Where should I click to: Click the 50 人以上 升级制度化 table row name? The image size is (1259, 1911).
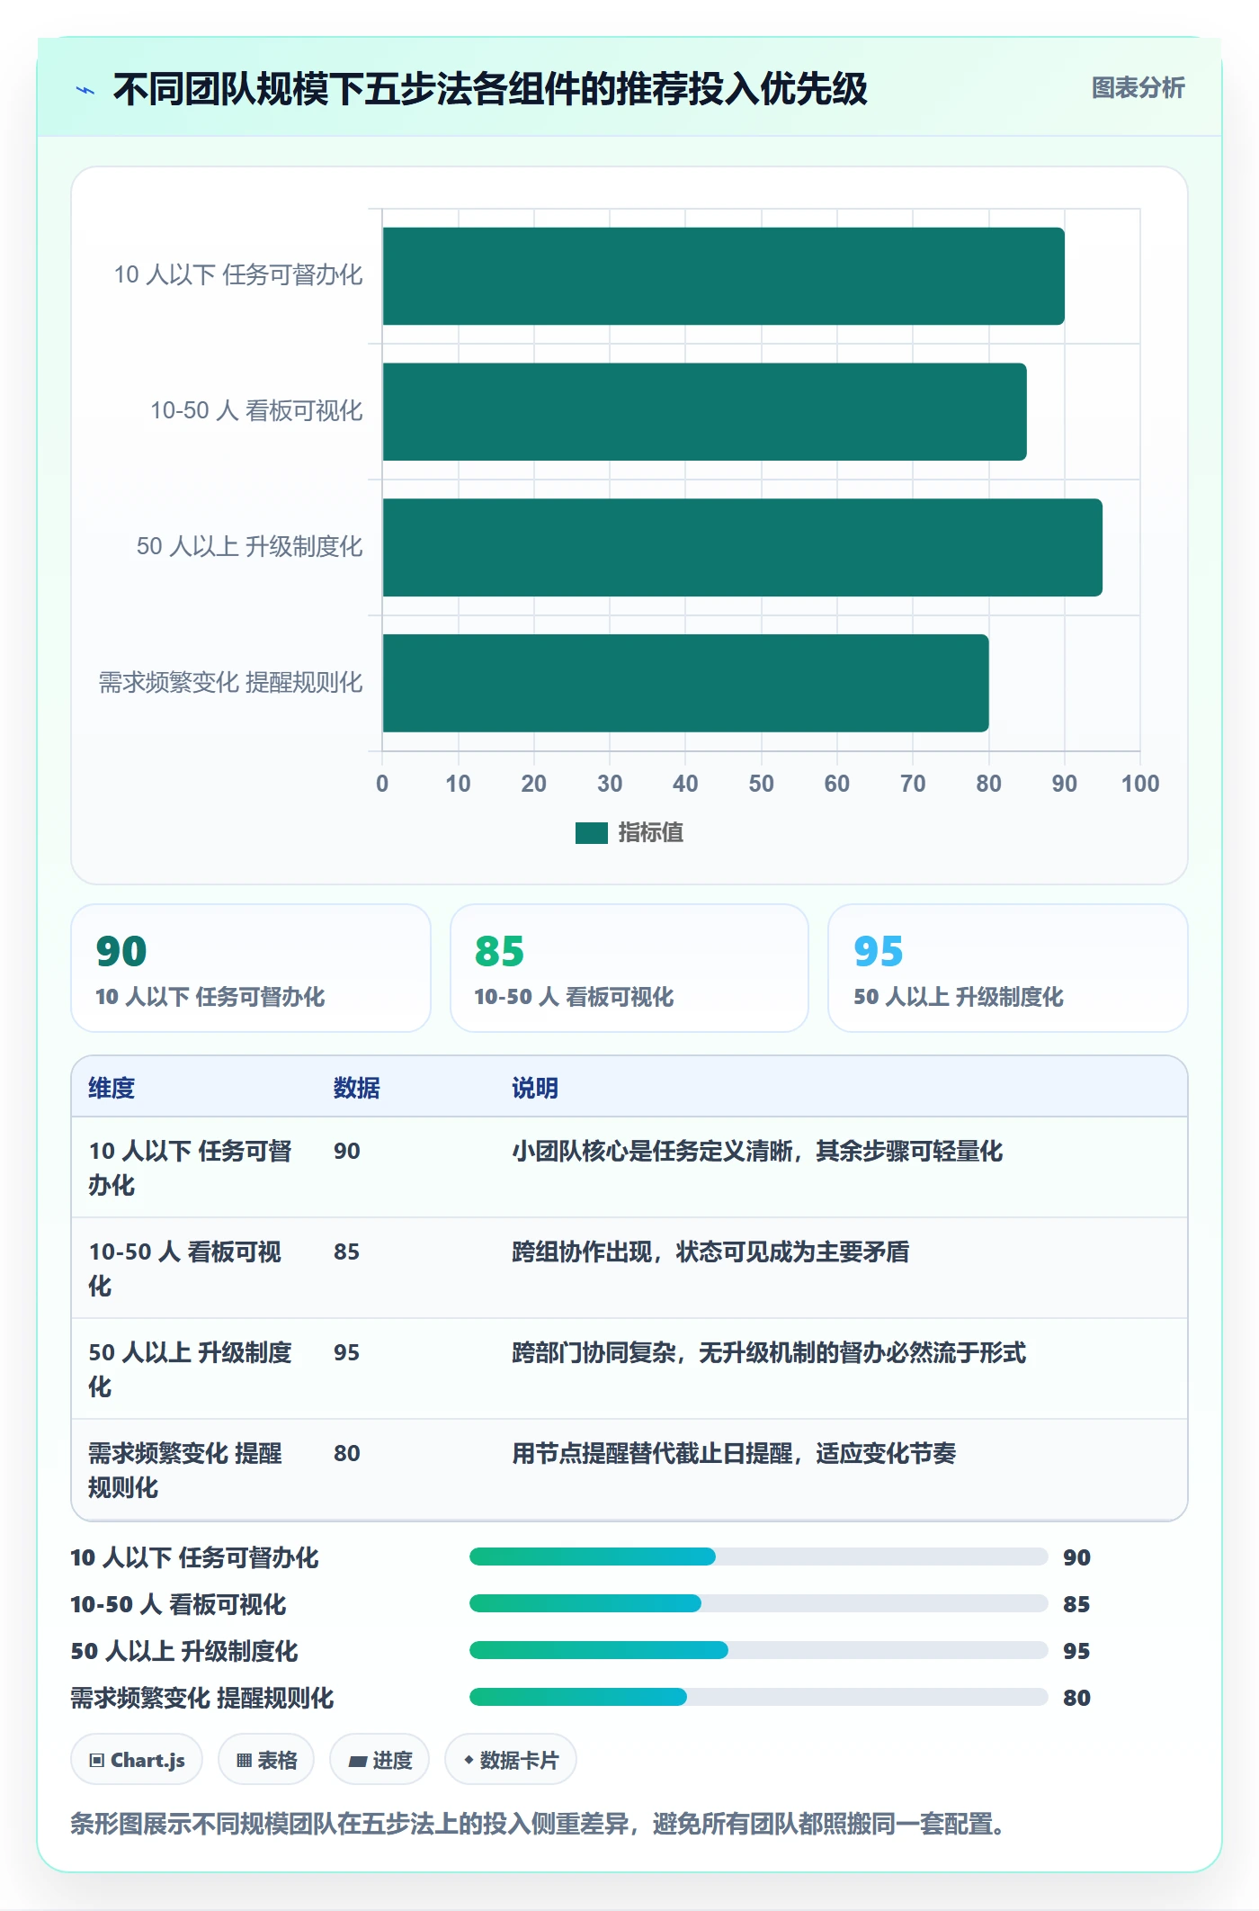coord(190,1369)
